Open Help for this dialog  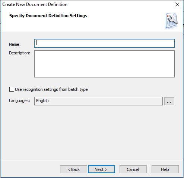165,169
